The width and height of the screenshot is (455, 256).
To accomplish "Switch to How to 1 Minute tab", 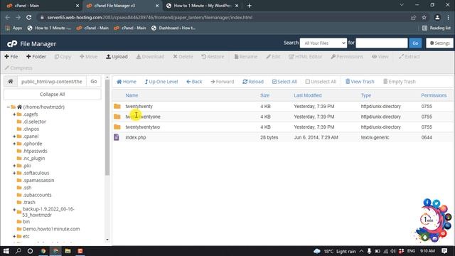I will pyautogui.click(x=202, y=6).
